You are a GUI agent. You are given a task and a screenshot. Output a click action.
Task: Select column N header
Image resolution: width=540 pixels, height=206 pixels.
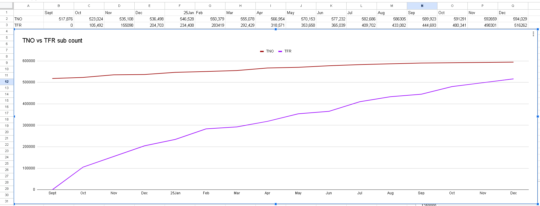coord(422,6)
